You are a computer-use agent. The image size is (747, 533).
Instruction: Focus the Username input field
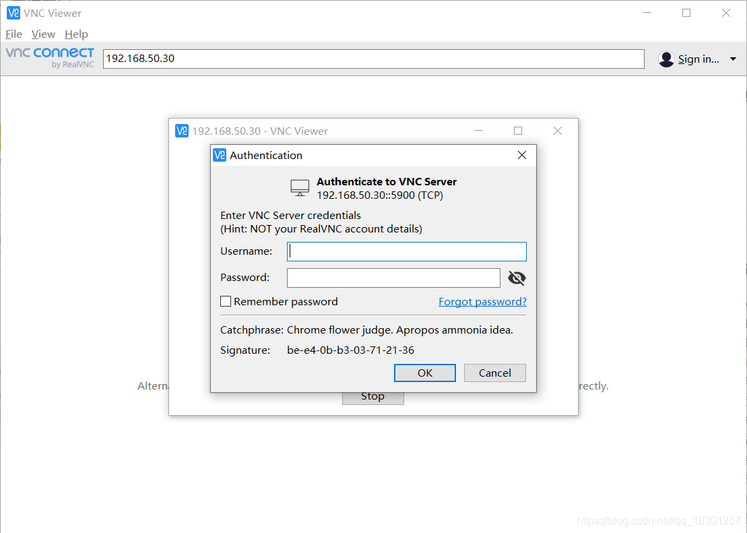[x=406, y=252]
